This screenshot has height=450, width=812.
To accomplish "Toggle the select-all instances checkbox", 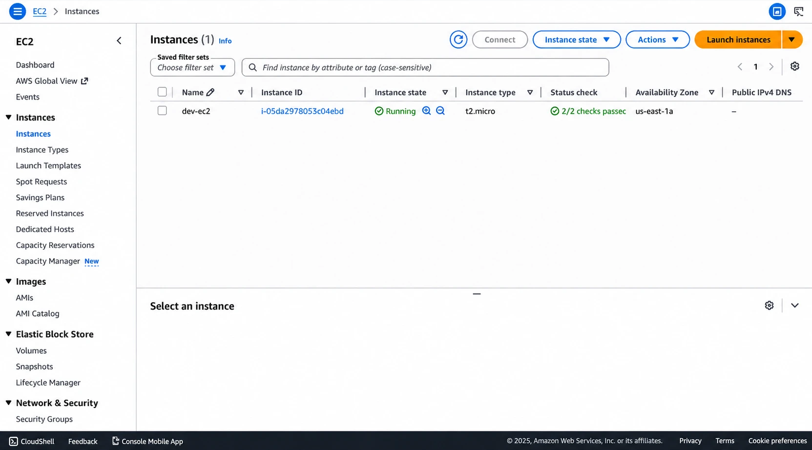I will (162, 92).
